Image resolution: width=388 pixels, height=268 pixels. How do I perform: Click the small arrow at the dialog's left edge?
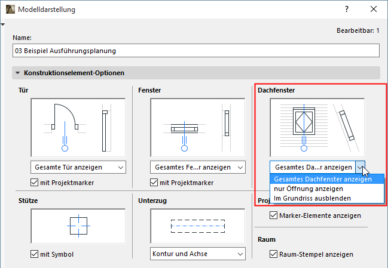click(2, 24)
